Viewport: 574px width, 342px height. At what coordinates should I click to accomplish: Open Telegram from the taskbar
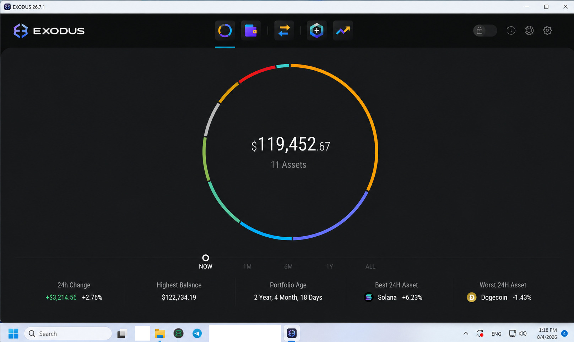pyautogui.click(x=197, y=333)
